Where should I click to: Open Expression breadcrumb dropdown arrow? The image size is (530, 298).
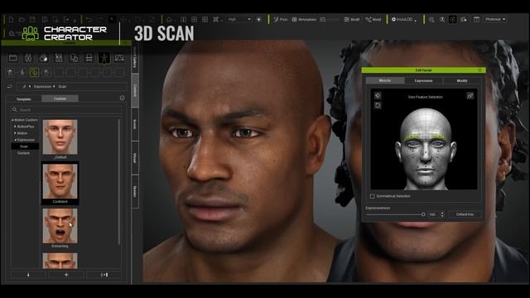click(x=54, y=86)
